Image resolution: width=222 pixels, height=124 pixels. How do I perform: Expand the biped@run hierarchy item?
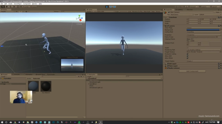89,84
